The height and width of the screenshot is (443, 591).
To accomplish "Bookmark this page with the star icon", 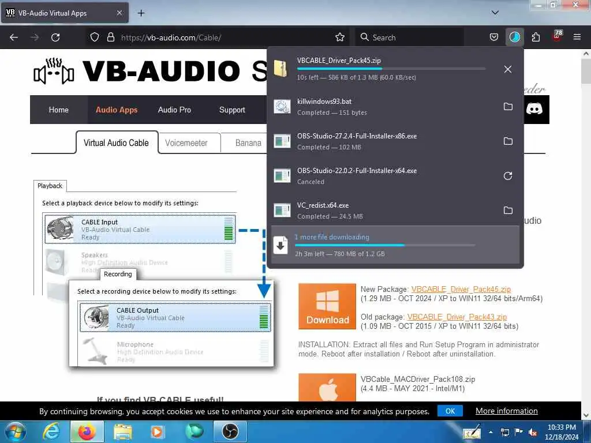I will (x=340, y=37).
